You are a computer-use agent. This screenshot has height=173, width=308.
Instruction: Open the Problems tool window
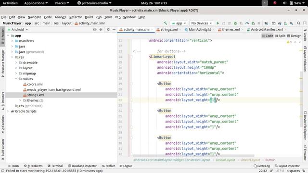tap(33, 166)
